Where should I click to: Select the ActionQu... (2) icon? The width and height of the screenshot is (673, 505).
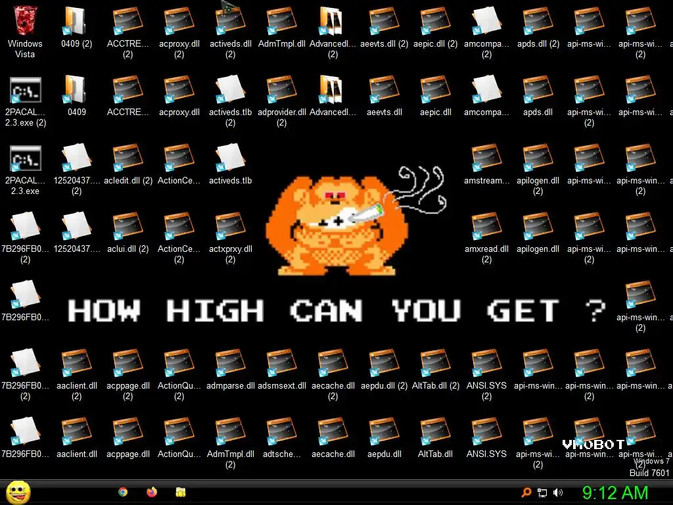(179, 363)
